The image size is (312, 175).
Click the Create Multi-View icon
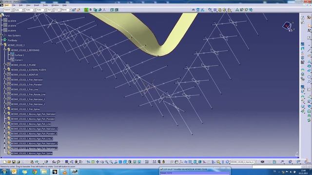click(120, 162)
